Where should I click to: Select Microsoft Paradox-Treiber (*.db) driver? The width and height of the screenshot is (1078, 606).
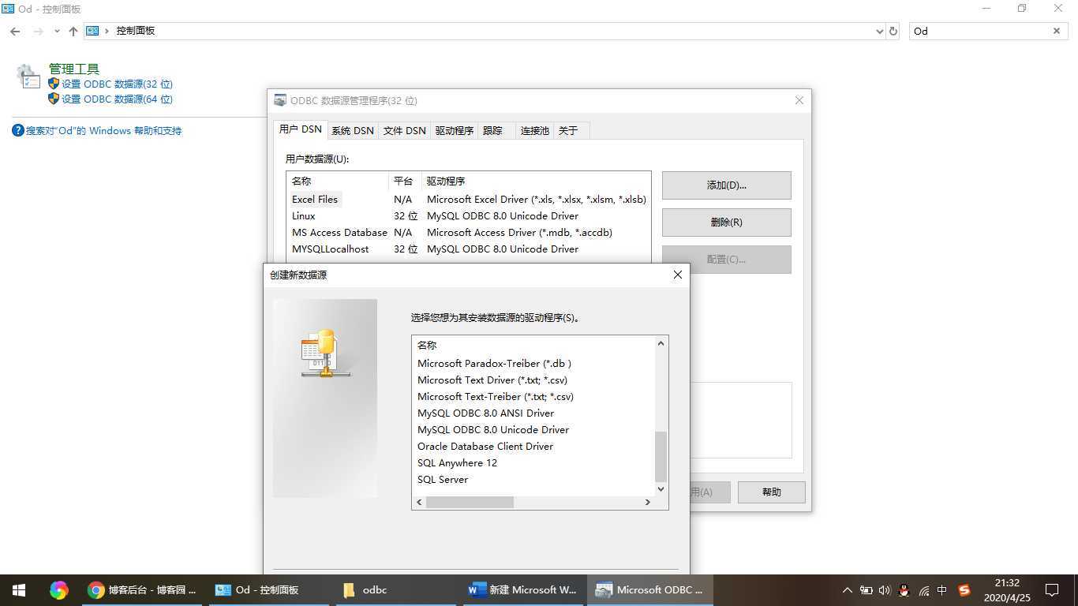pyautogui.click(x=494, y=363)
